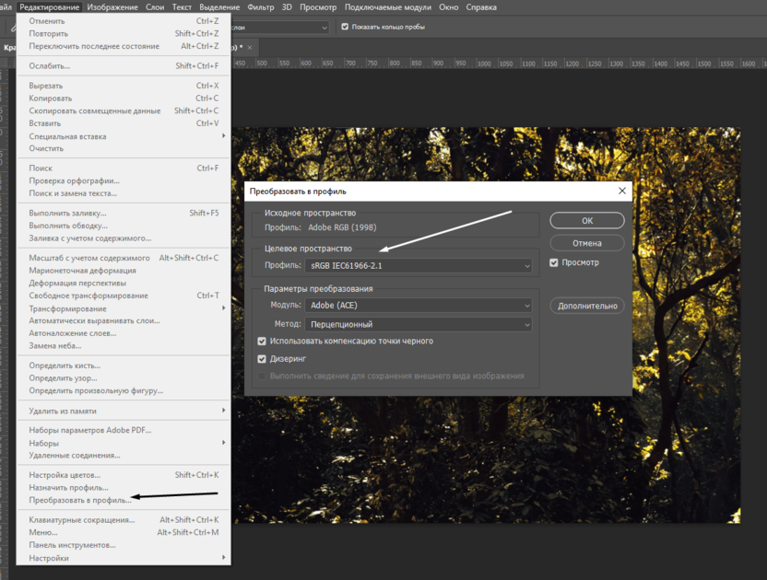This screenshot has height=580, width=767.
Task: Click Настройка цветов menu item
Action: pos(65,475)
